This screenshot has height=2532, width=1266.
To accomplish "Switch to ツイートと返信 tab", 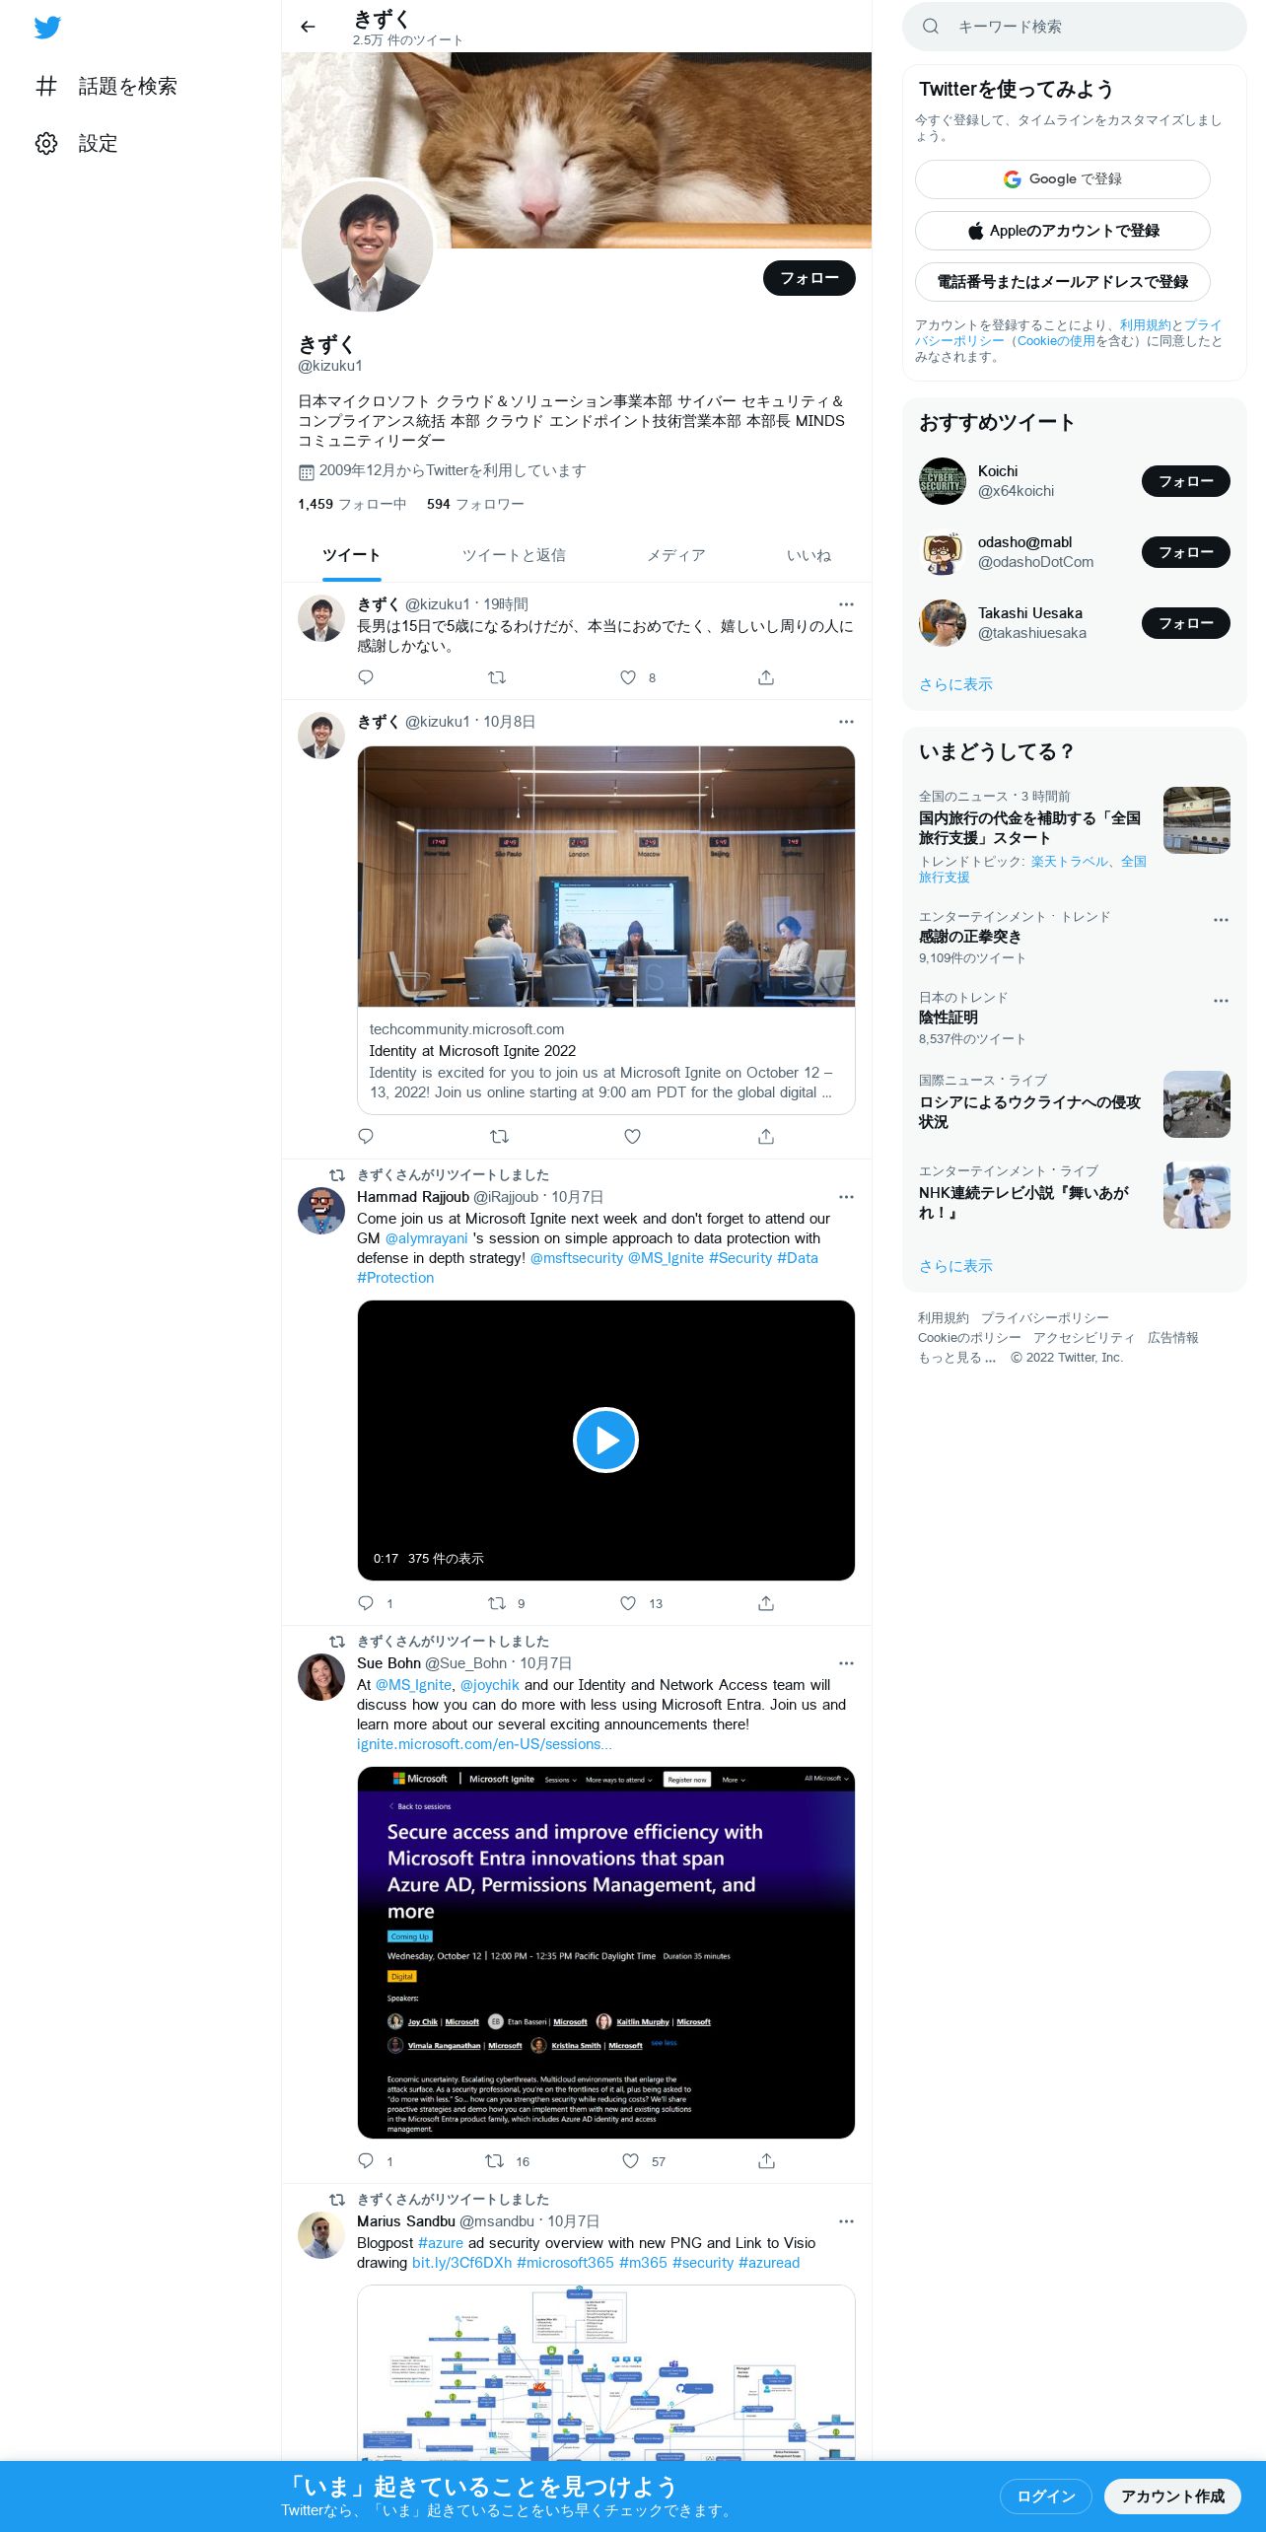I will coord(514,555).
